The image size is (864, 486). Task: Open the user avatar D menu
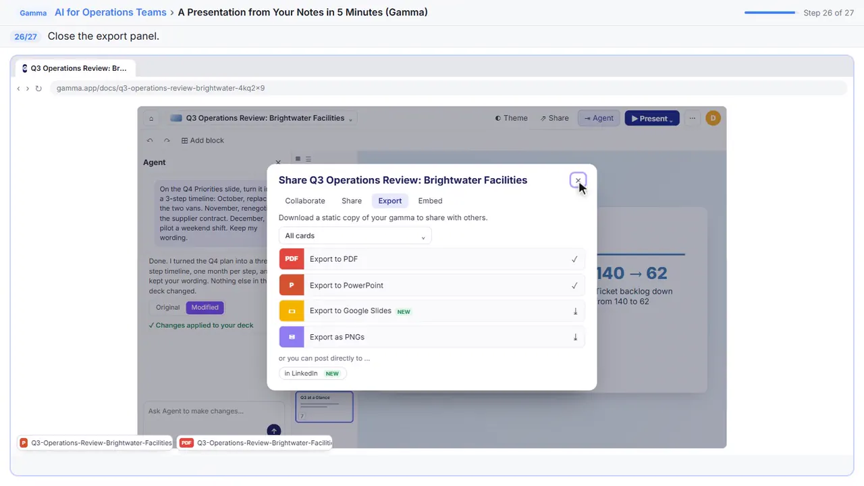point(713,118)
